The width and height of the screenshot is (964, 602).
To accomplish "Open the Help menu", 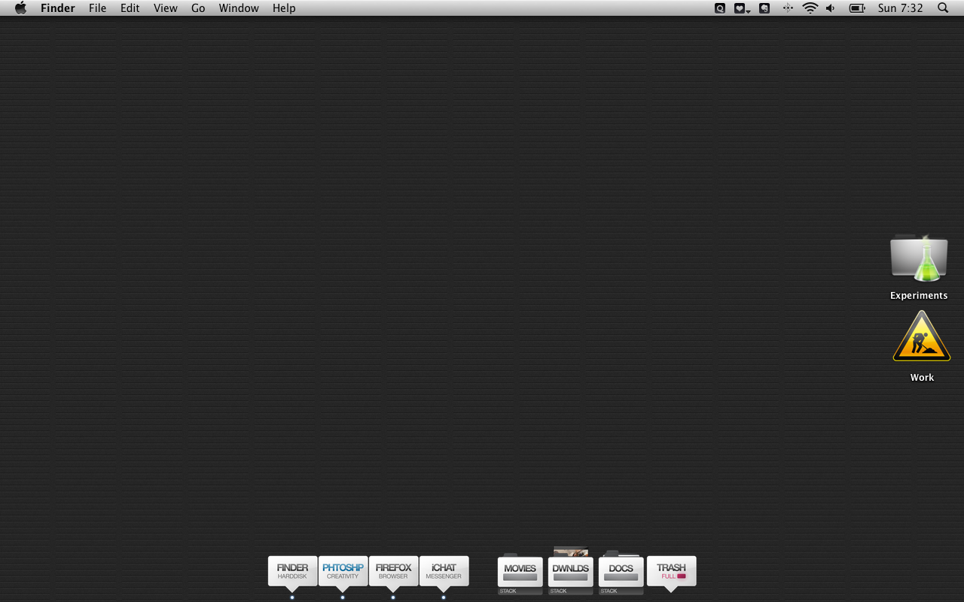I will click(284, 8).
